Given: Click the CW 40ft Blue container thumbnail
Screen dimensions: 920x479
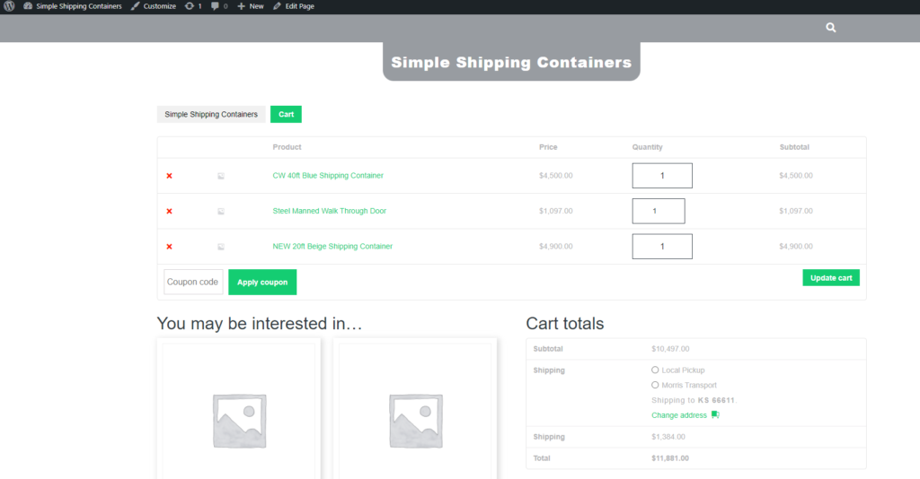Looking at the screenshot, I should (221, 176).
